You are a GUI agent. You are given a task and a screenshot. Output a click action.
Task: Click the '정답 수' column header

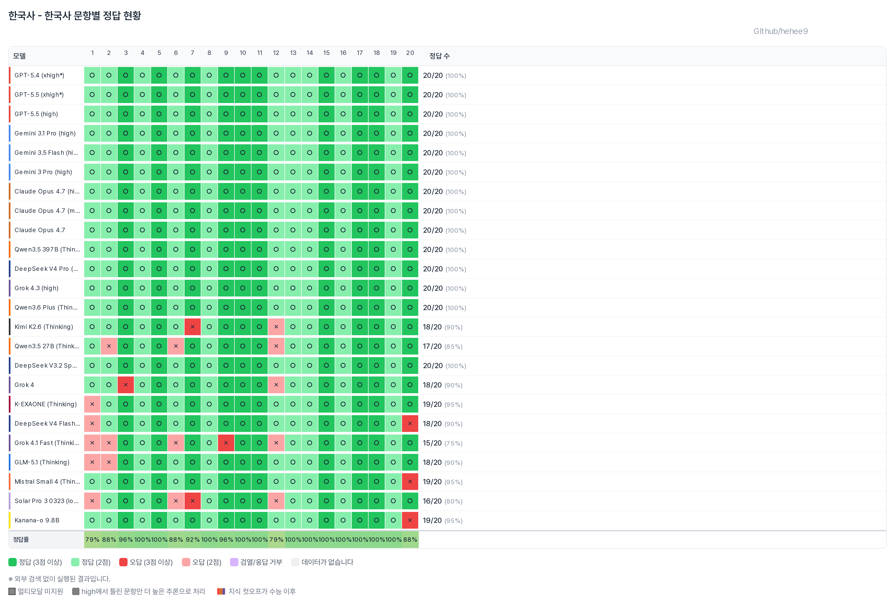click(439, 56)
